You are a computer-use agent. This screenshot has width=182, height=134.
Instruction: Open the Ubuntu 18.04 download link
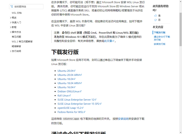(x=66, y=79)
